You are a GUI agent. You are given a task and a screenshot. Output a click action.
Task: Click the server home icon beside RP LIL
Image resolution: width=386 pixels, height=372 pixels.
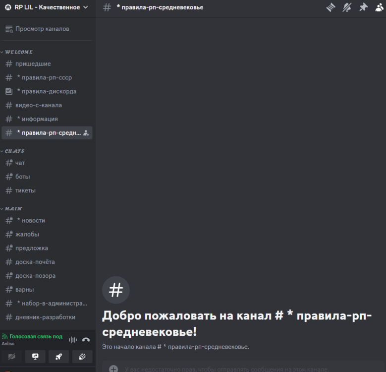click(x=8, y=7)
